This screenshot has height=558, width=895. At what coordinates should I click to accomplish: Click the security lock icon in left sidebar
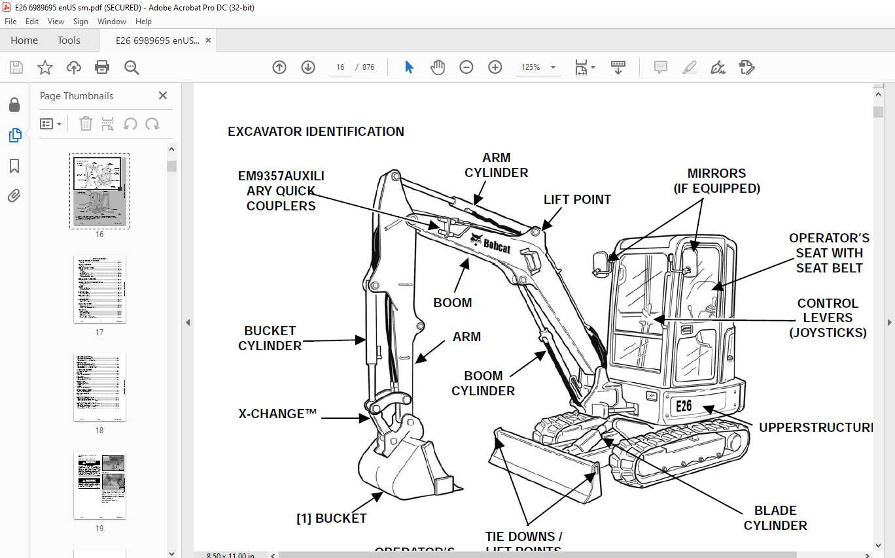[14, 105]
